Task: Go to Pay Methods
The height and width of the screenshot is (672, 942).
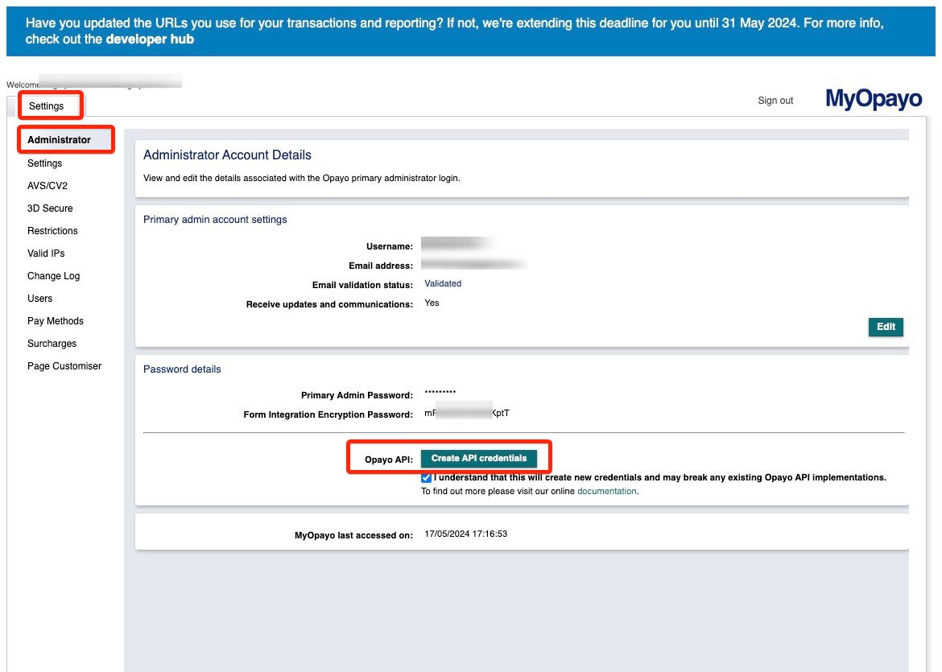Action: click(56, 320)
